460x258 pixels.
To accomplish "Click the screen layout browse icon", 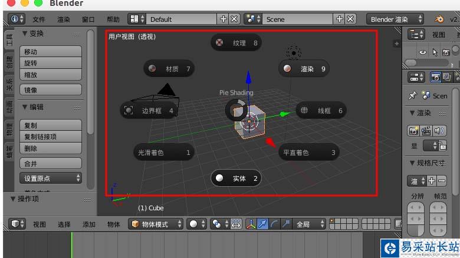I will 137,19.
